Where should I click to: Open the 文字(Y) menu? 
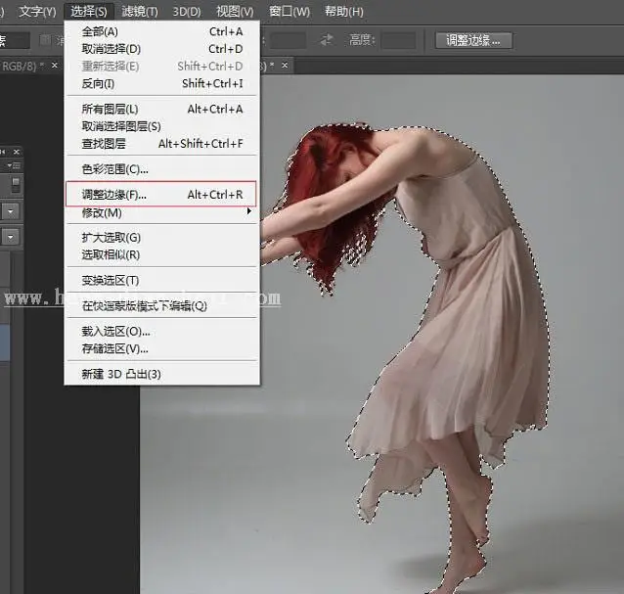tap(37, 11)
